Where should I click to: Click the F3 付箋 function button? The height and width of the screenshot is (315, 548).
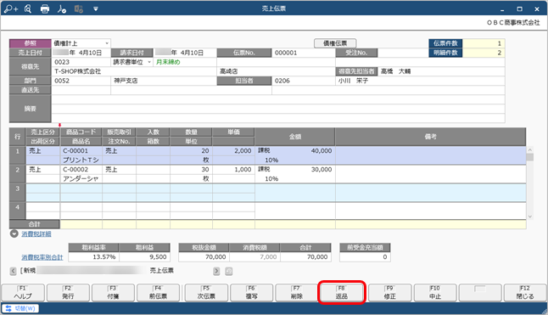click(x=113, y=293)
